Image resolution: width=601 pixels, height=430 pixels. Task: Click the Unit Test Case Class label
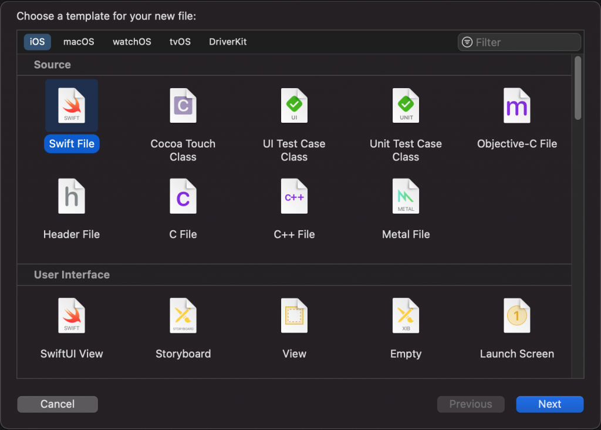(x=406, y=150)
